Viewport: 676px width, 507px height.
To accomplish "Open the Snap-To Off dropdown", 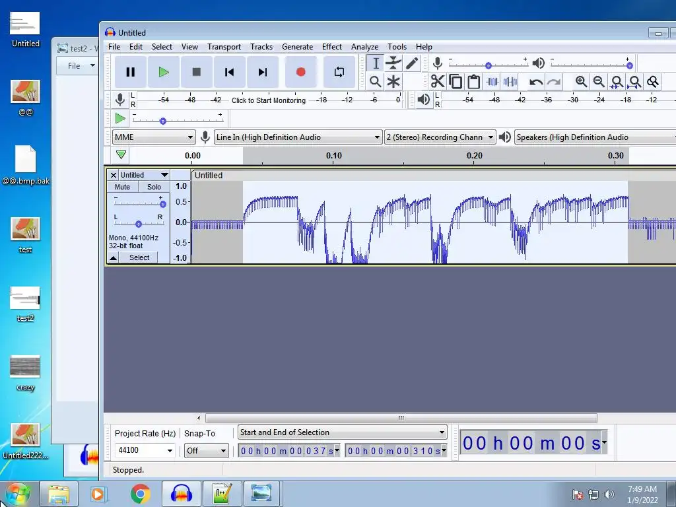I will click(x=206, y=450).
